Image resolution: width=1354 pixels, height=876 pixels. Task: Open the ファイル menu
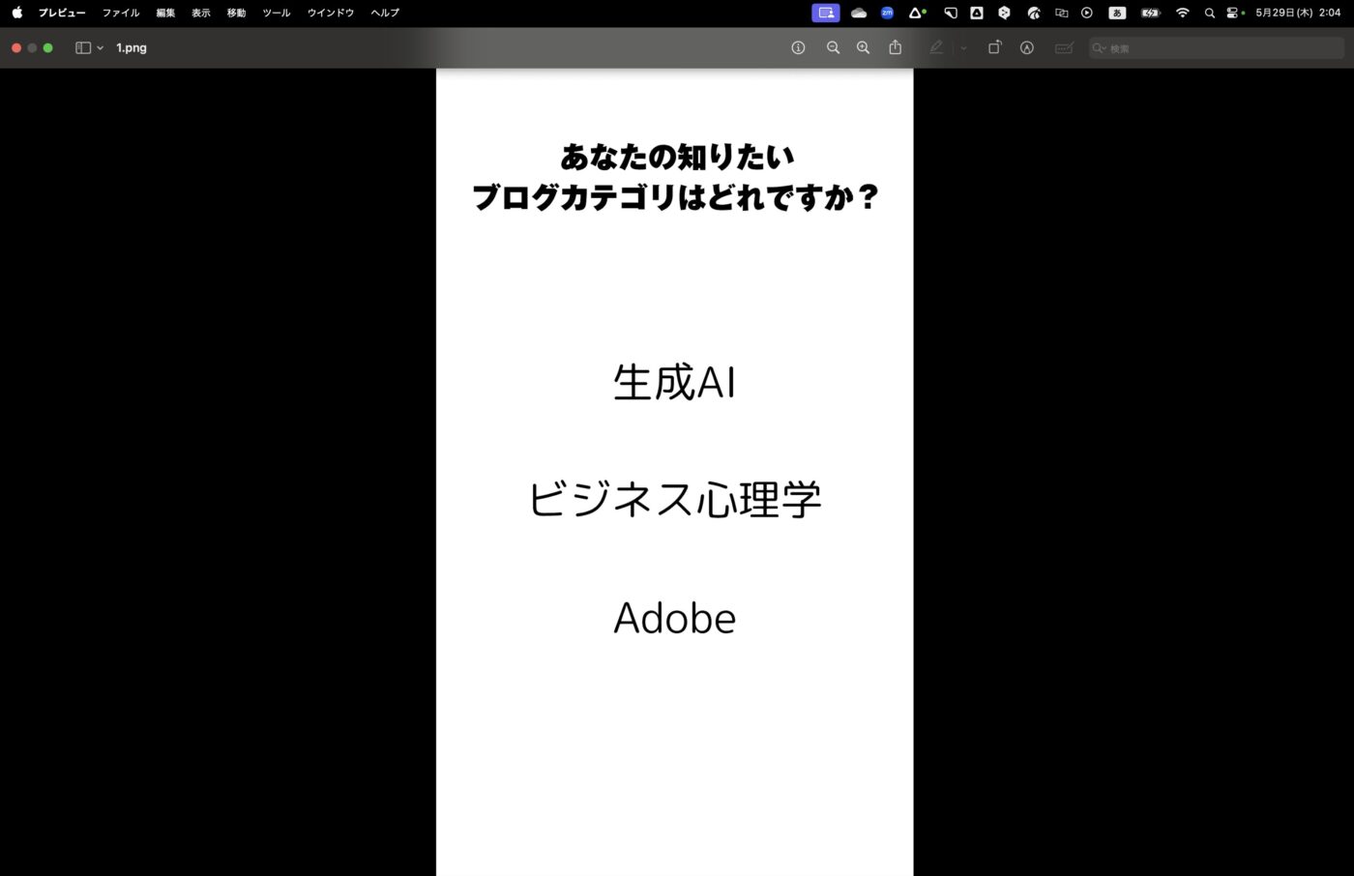(121, 13)
